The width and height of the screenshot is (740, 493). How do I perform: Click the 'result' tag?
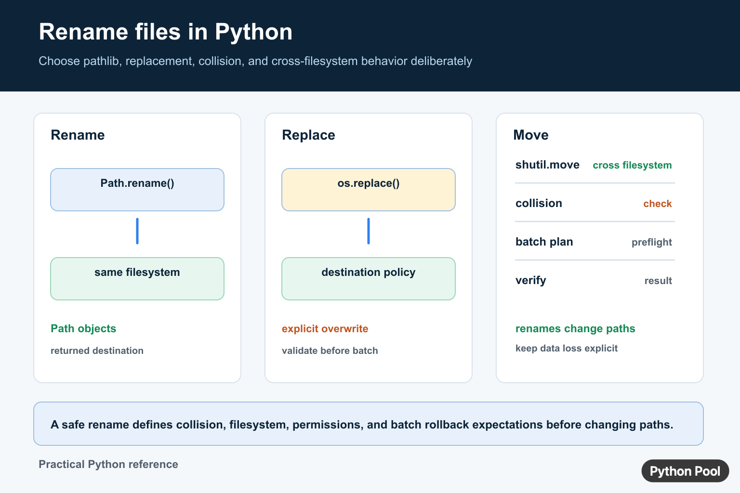(658, 281)
